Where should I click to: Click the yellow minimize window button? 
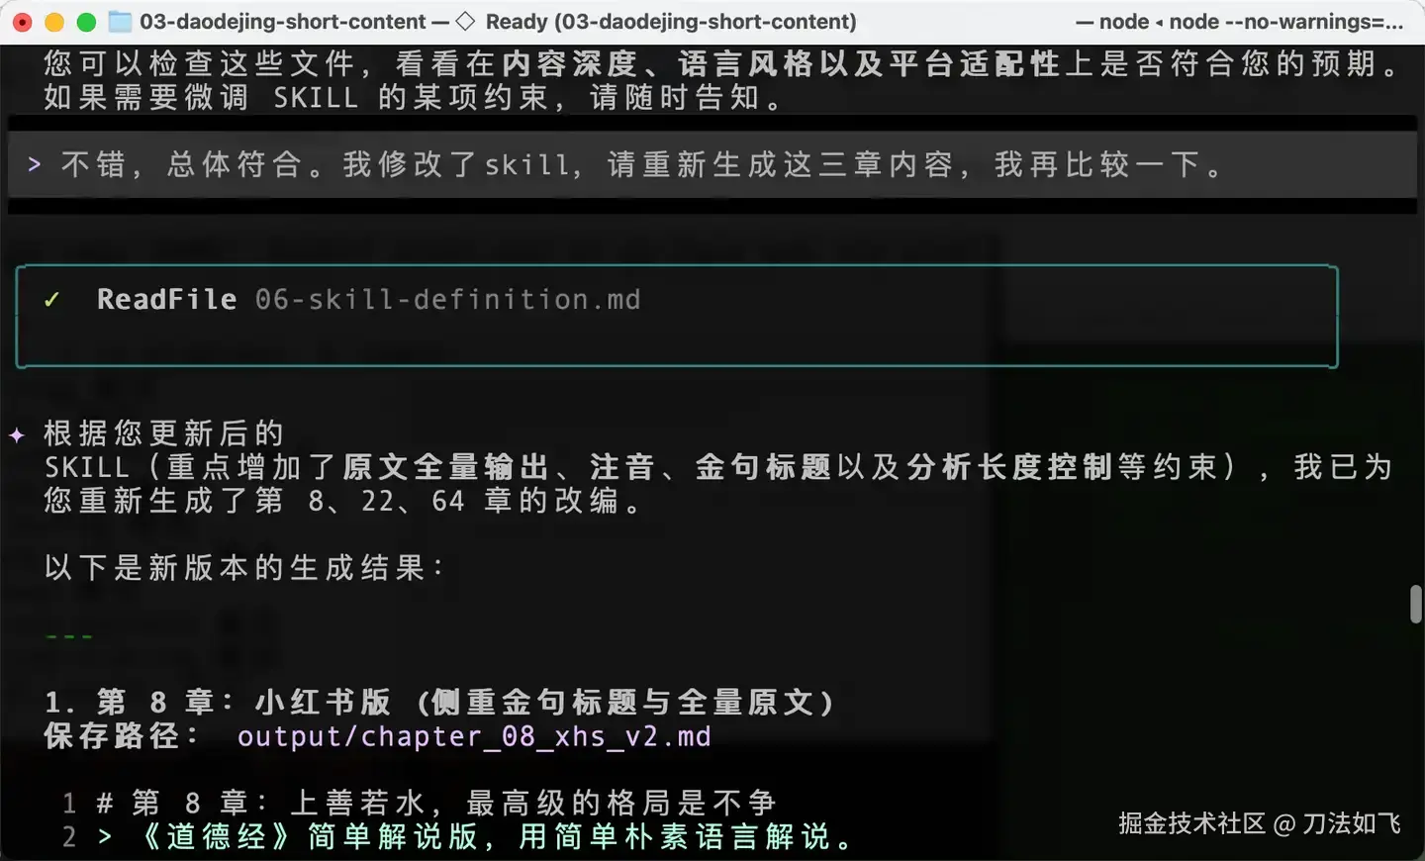(54, 22)
